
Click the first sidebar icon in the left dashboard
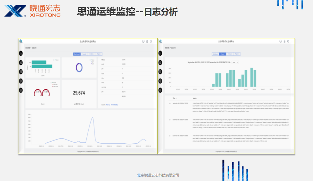click(21, 53)
